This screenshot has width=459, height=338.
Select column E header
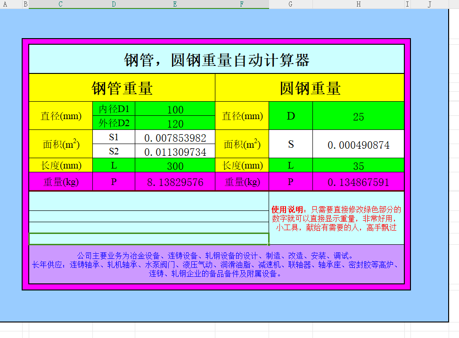click(x=175, y=4)
